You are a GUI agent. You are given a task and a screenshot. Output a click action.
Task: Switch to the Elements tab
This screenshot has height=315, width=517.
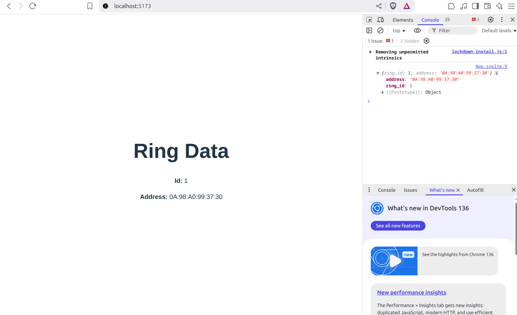403,20
